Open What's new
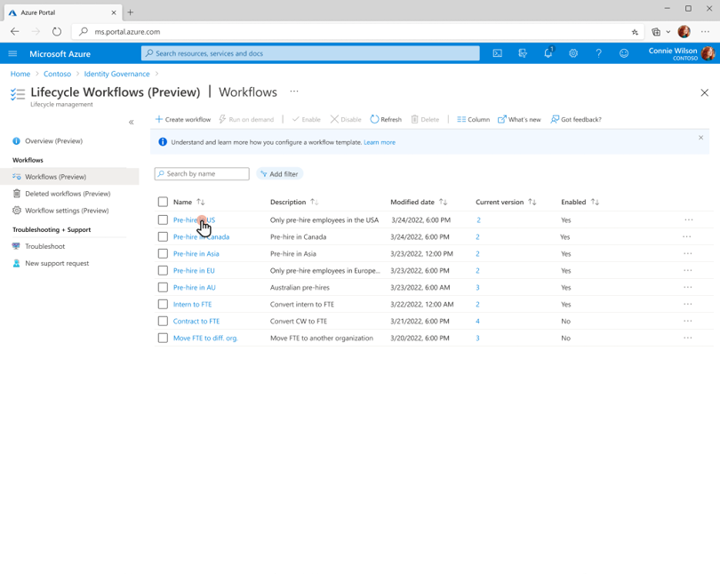Viewport: 720px width, 574px height. click(519, 119)
